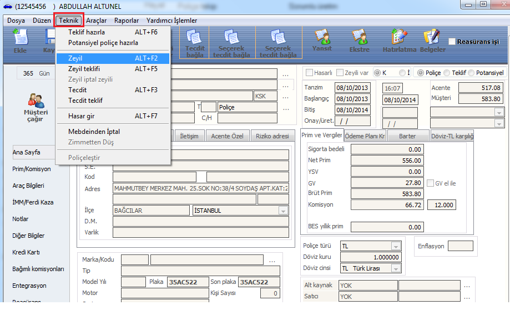Screen dimensions: 510x310
Task: Open the İSTANBUL city dropdown
Action: 283,211
